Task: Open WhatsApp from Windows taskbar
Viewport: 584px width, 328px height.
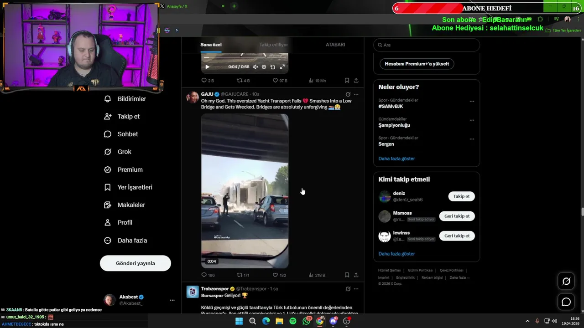Action: 306,321
